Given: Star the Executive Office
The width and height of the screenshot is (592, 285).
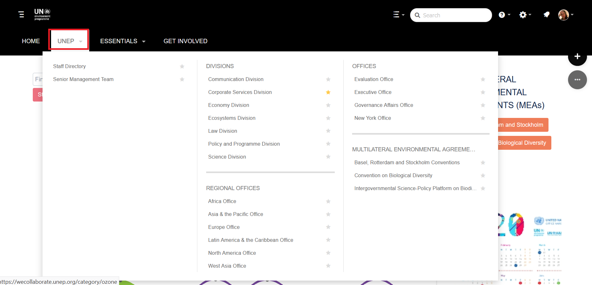Looking at the screenshot, I should (483, 92).
